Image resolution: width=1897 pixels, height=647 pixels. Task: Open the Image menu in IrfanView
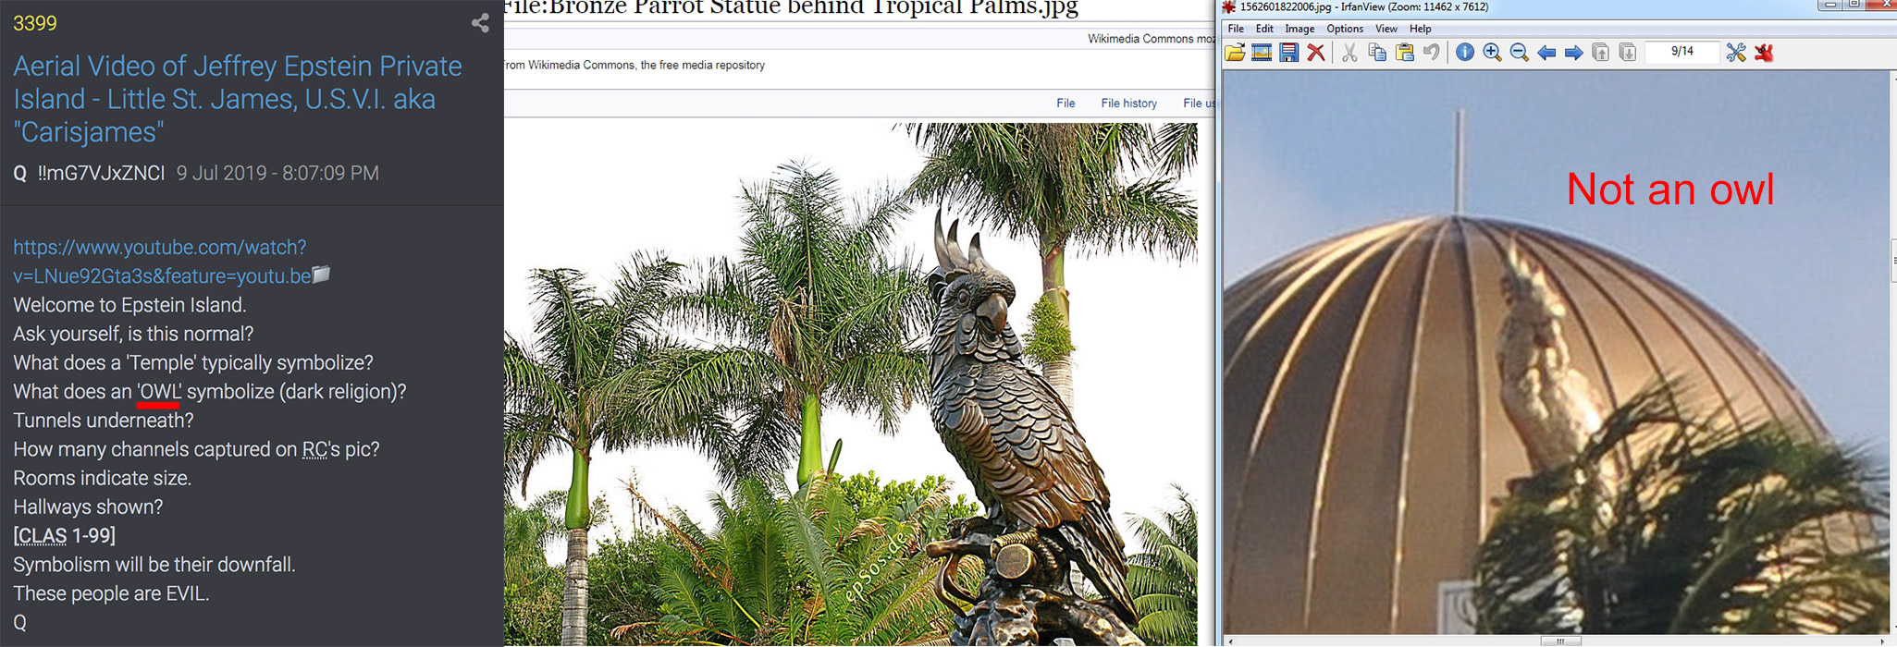pyautogui.click(x=1300, y=29)
